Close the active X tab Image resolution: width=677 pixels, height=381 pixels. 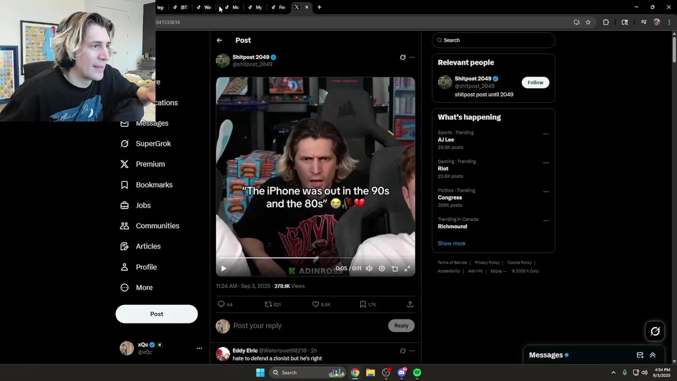tap(307, 7)
